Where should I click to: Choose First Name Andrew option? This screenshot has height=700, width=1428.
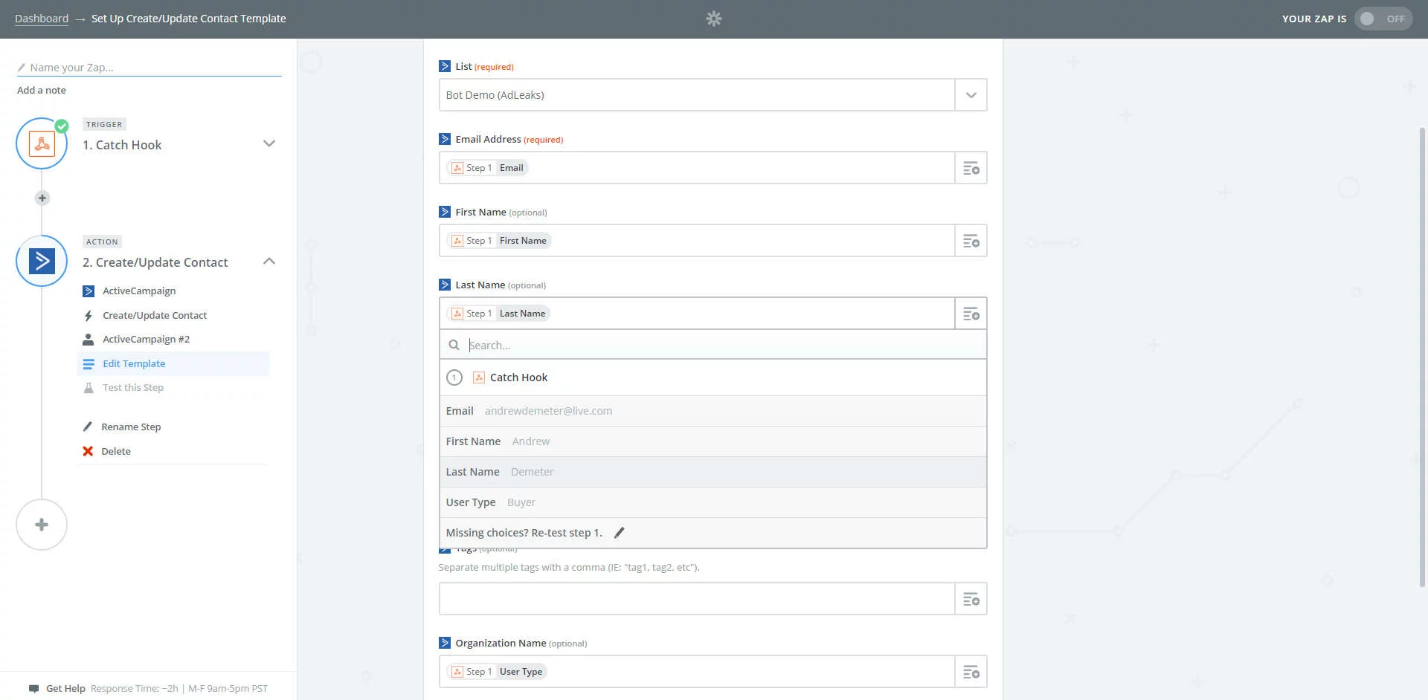(713, 441)
